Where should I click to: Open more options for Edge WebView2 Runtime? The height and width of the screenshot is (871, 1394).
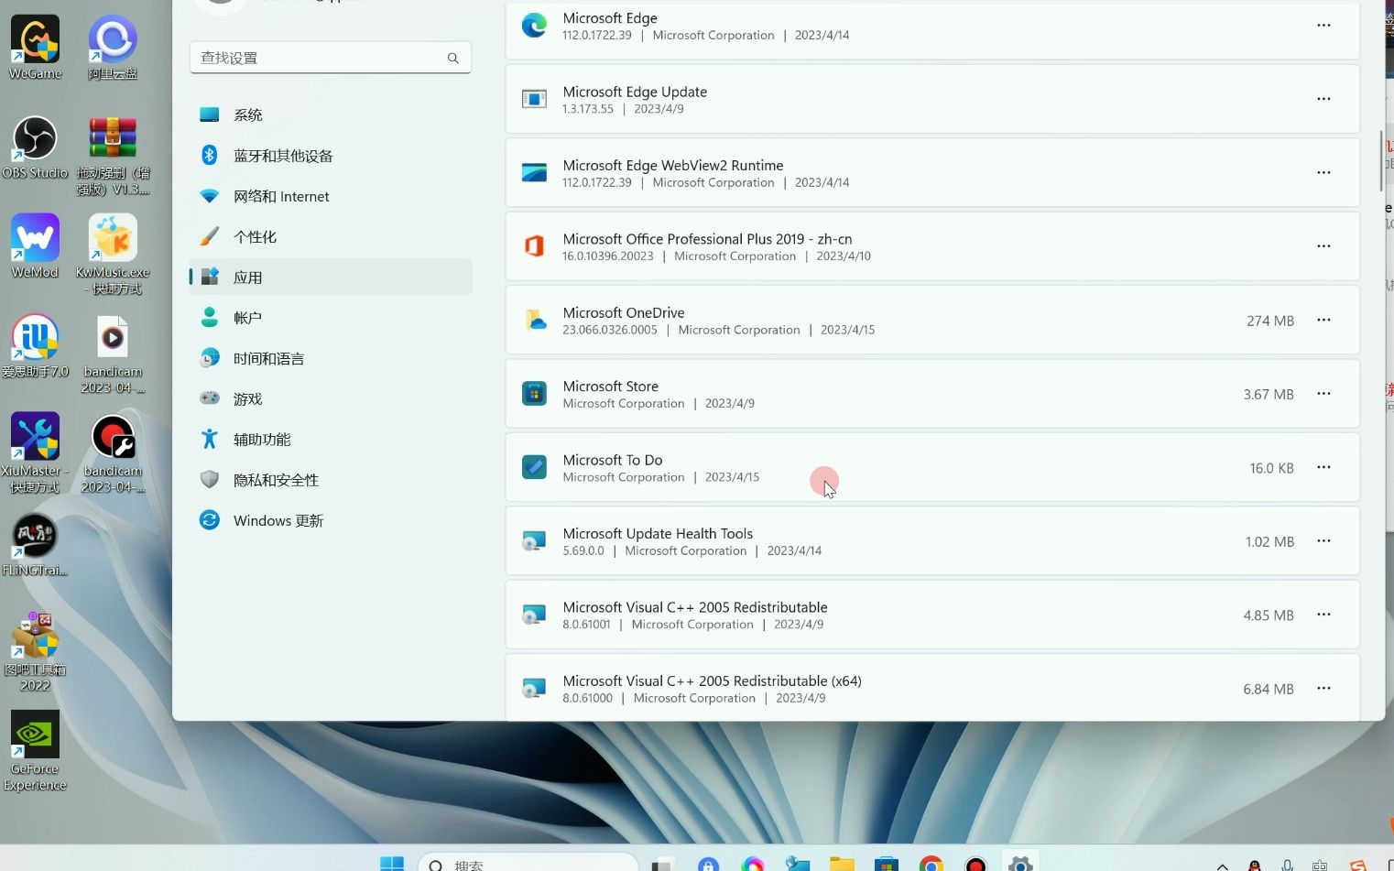tap(1323, 172)
